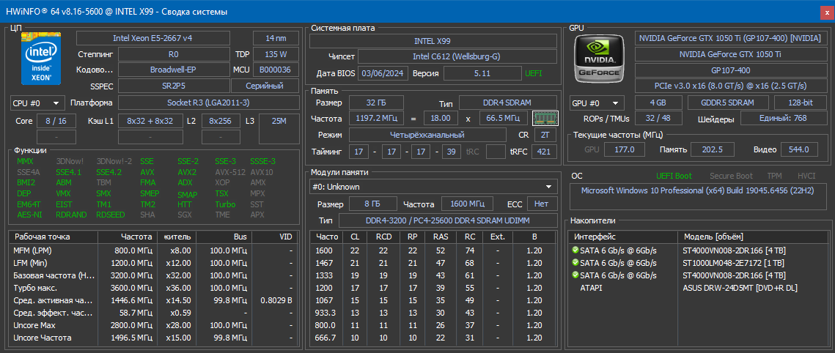Open the GPU #0 selector dropdown
Image resolution: width=835 pixels, height=353 pixels.
pos(597,103)
